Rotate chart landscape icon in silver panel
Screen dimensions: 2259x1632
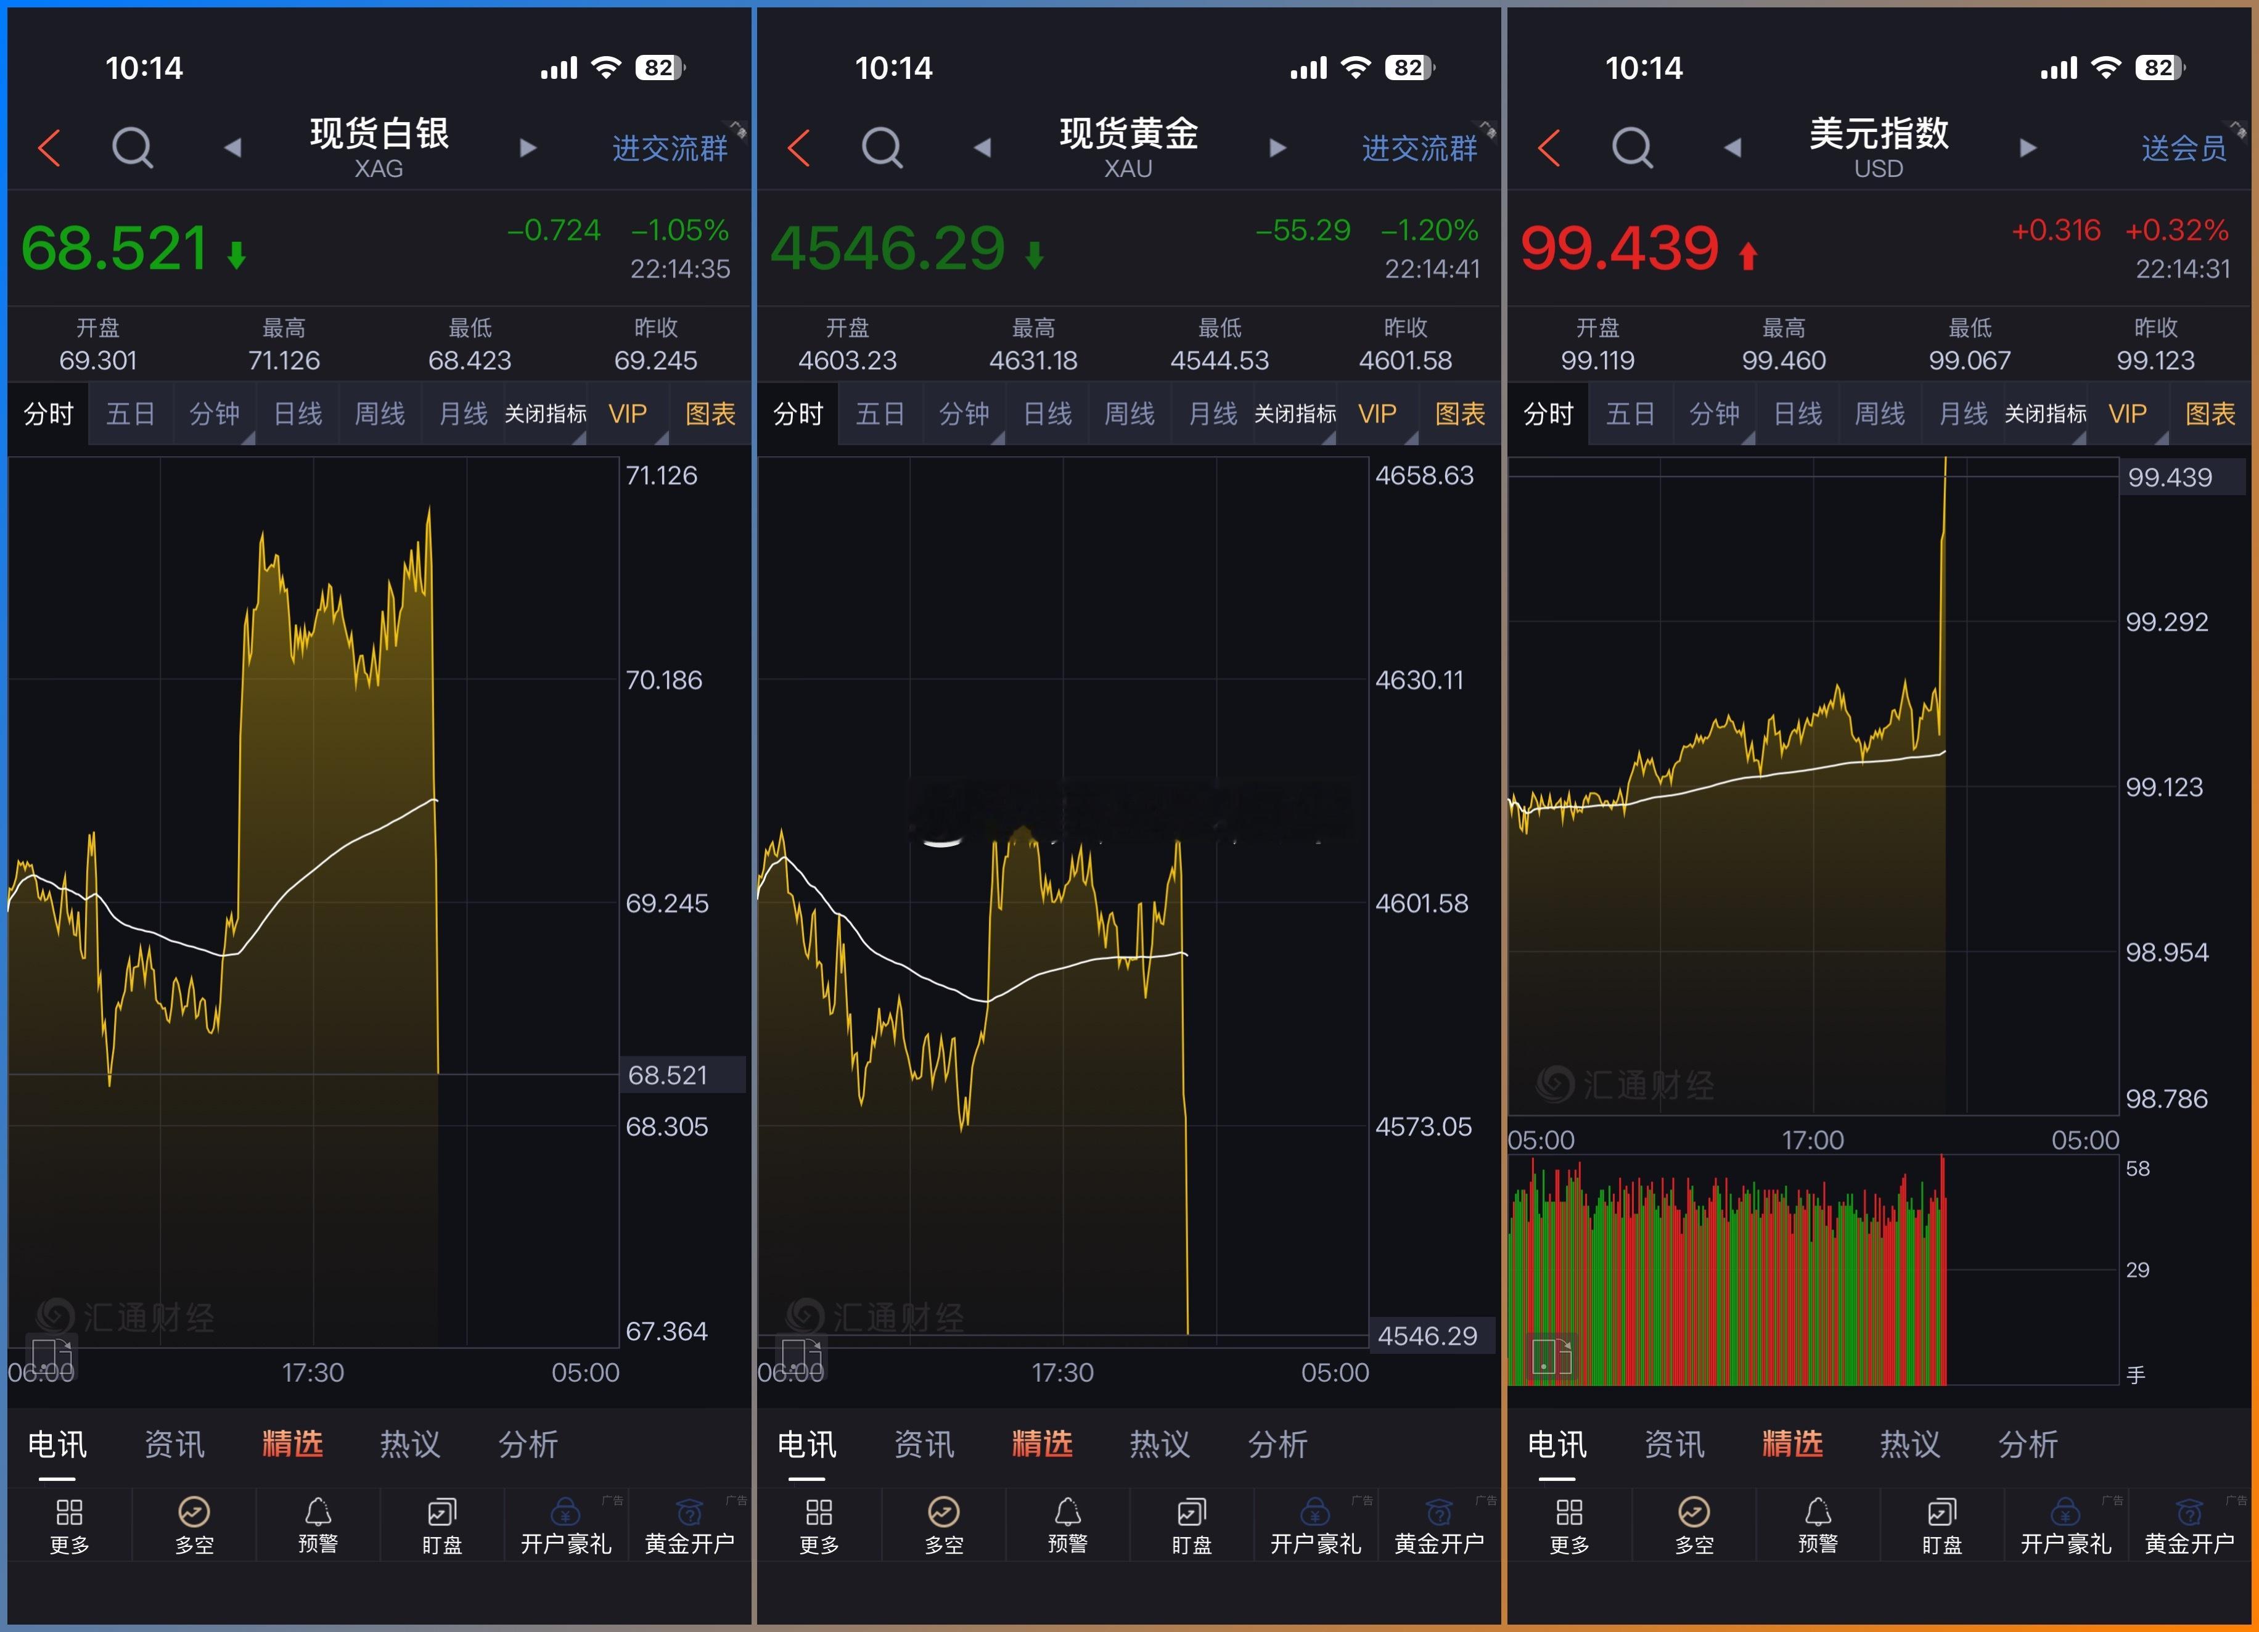pyautogui.click(x=53, y=1357)
